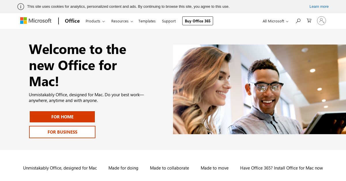
Task: Click the Buy Office 365 button
Action: (198, 21)
